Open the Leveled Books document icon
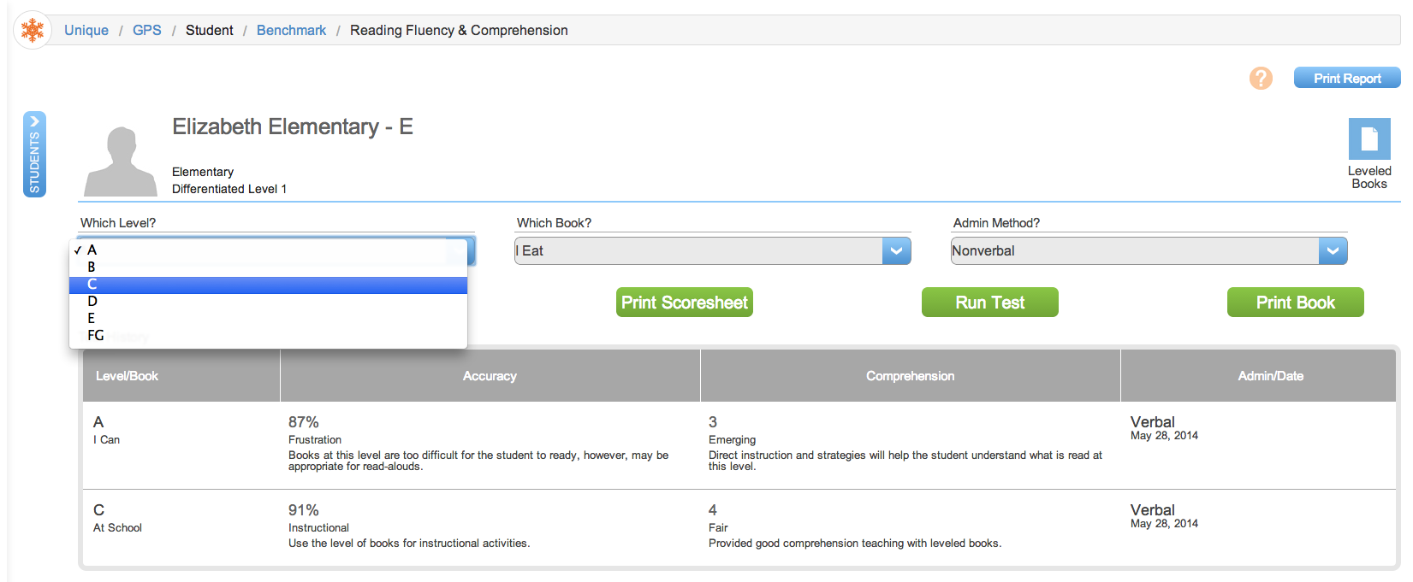This screenshot has width=1413, height=582. pyautogui.click(x=1368, y=139)
